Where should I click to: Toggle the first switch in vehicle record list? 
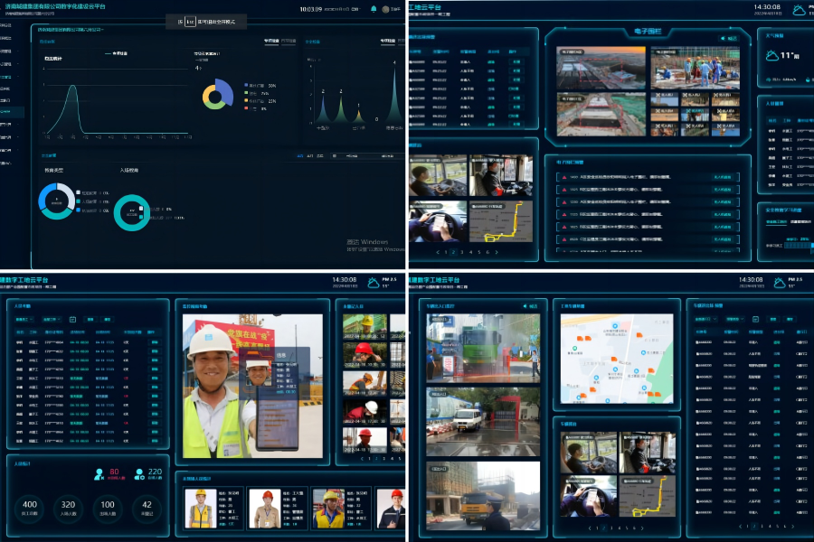[801, 343]
